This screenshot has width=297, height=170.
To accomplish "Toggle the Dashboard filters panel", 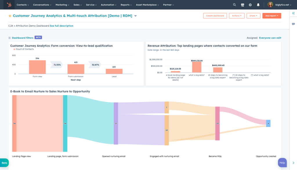I will [x=22, y=37].
